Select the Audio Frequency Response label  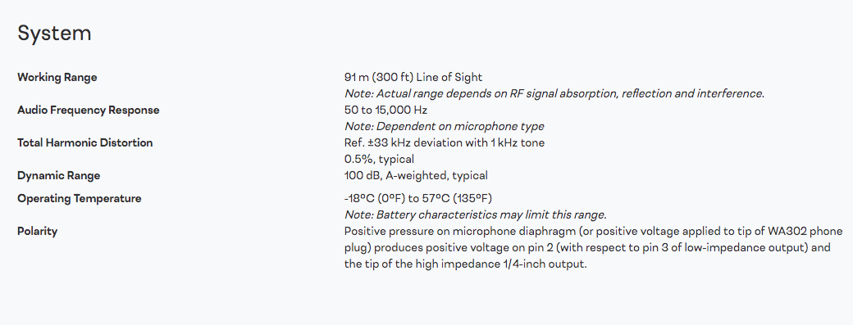pyautogui.click(x=88, y=111)
